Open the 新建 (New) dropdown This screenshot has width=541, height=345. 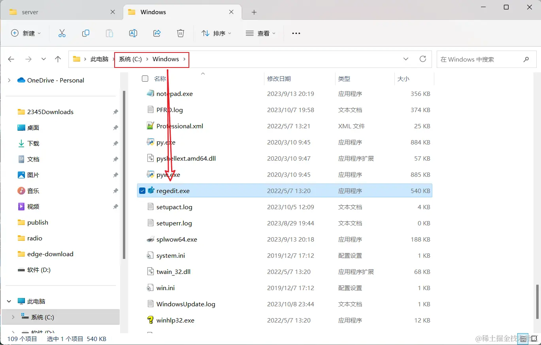(x=26, y=34)
